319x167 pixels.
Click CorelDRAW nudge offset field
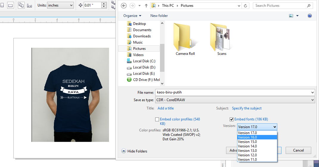click(92, 5)
